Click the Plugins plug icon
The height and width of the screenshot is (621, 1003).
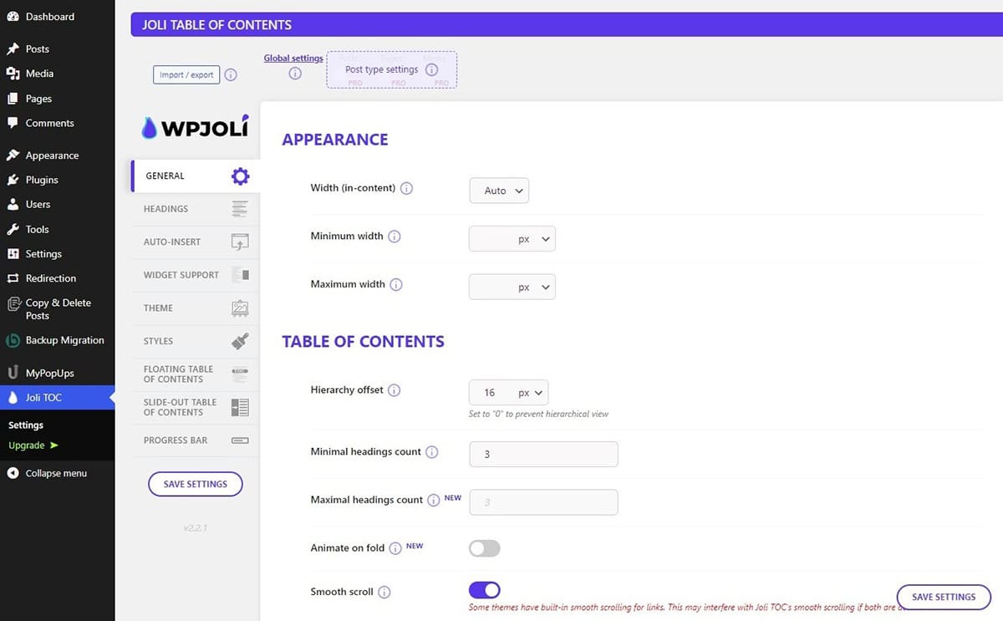13,180
